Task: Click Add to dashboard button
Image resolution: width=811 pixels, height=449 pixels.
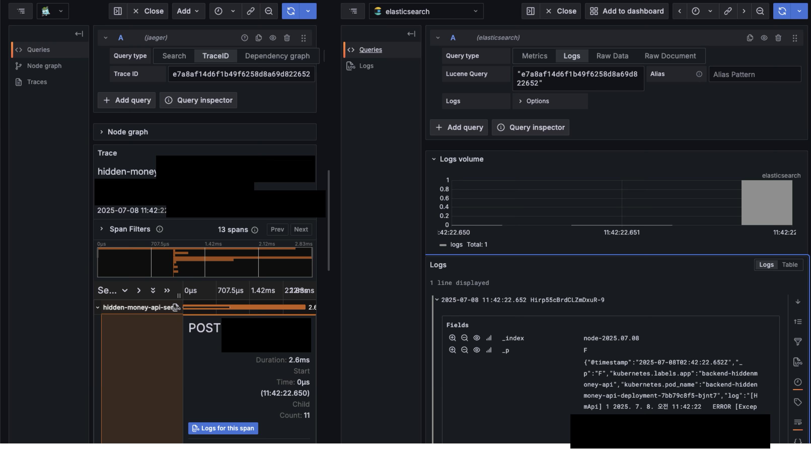Action: (x=626, y=11)
